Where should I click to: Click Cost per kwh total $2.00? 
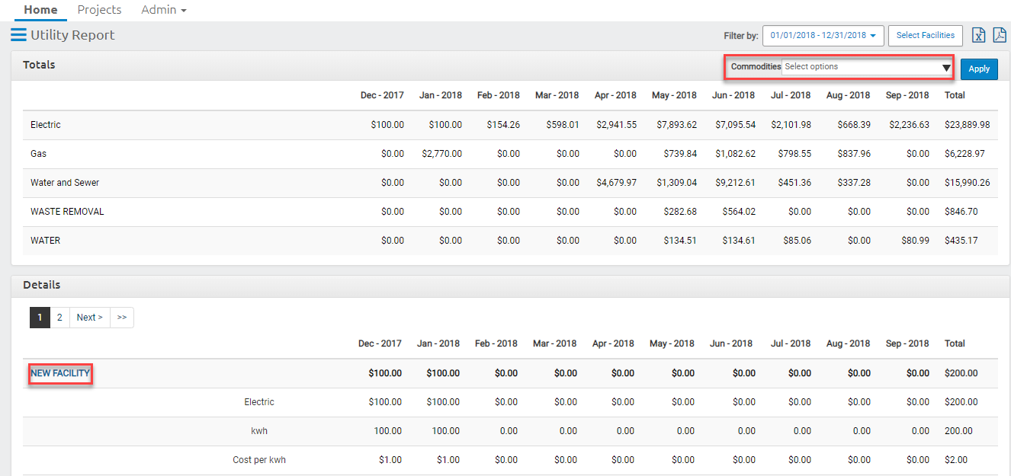pos(956,460)
